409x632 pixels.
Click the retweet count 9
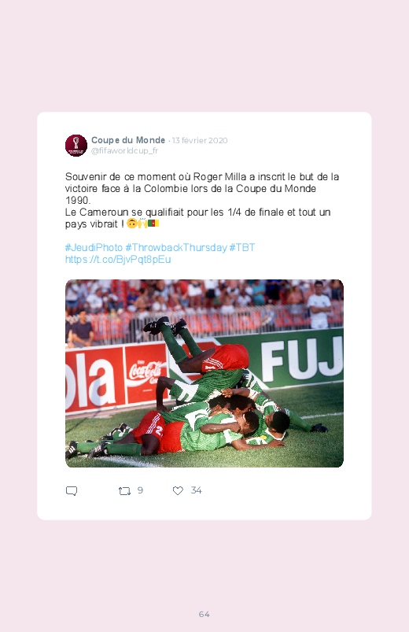(140, 490)
